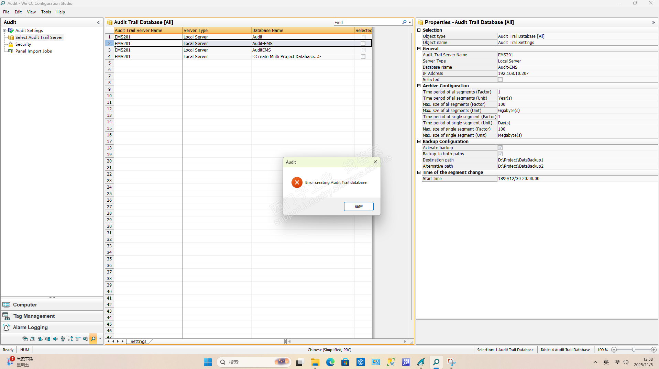The image size is (659, 369).
Task: Open Audit Settings tree node icon
Action: [11, 31]
